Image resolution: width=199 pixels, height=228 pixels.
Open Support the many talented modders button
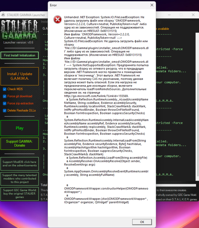(20, 179)
